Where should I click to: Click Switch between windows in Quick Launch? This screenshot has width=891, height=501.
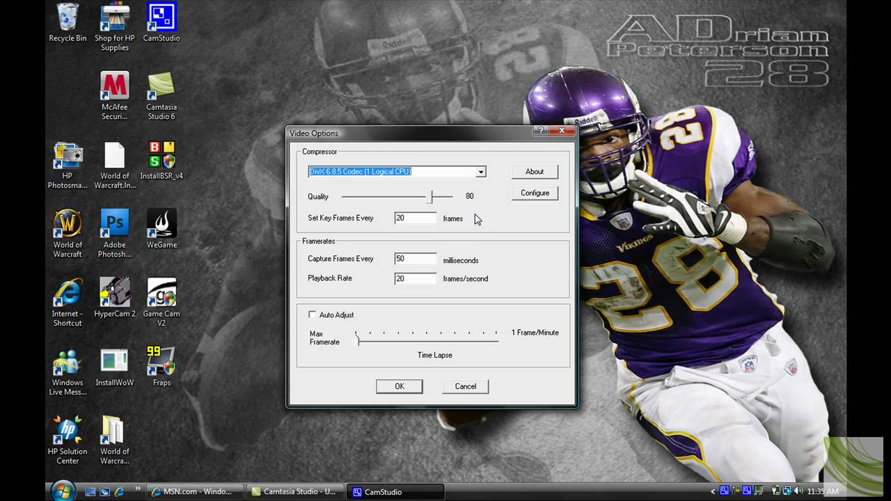[x=105, y=492]
